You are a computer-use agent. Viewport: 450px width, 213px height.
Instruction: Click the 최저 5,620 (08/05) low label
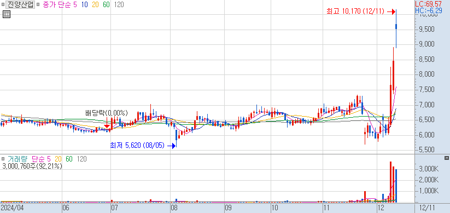(137, 146)
